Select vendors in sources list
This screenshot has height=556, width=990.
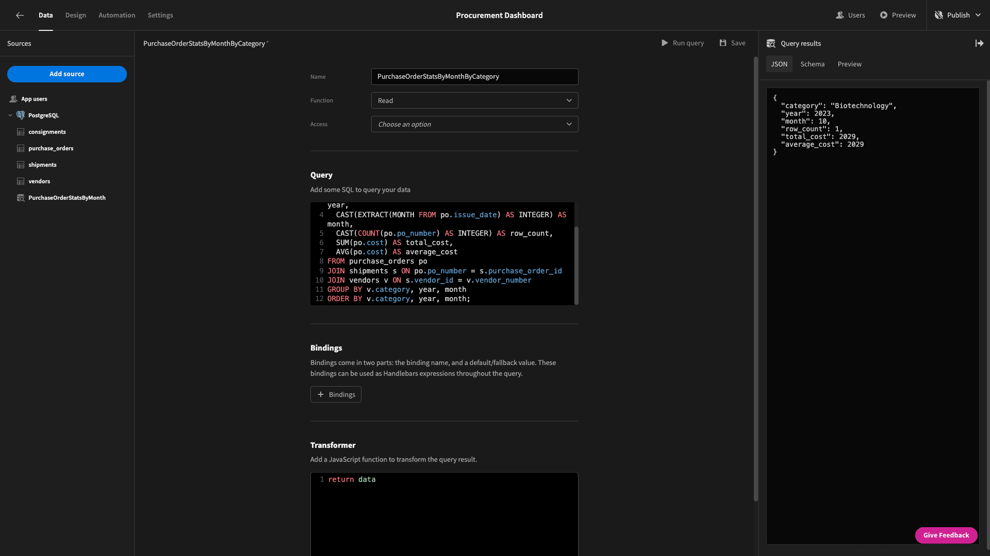(x=39, y=181)
